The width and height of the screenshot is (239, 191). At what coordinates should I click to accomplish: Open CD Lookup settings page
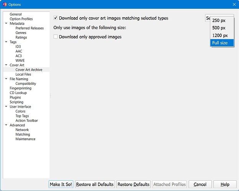(18, 92)
